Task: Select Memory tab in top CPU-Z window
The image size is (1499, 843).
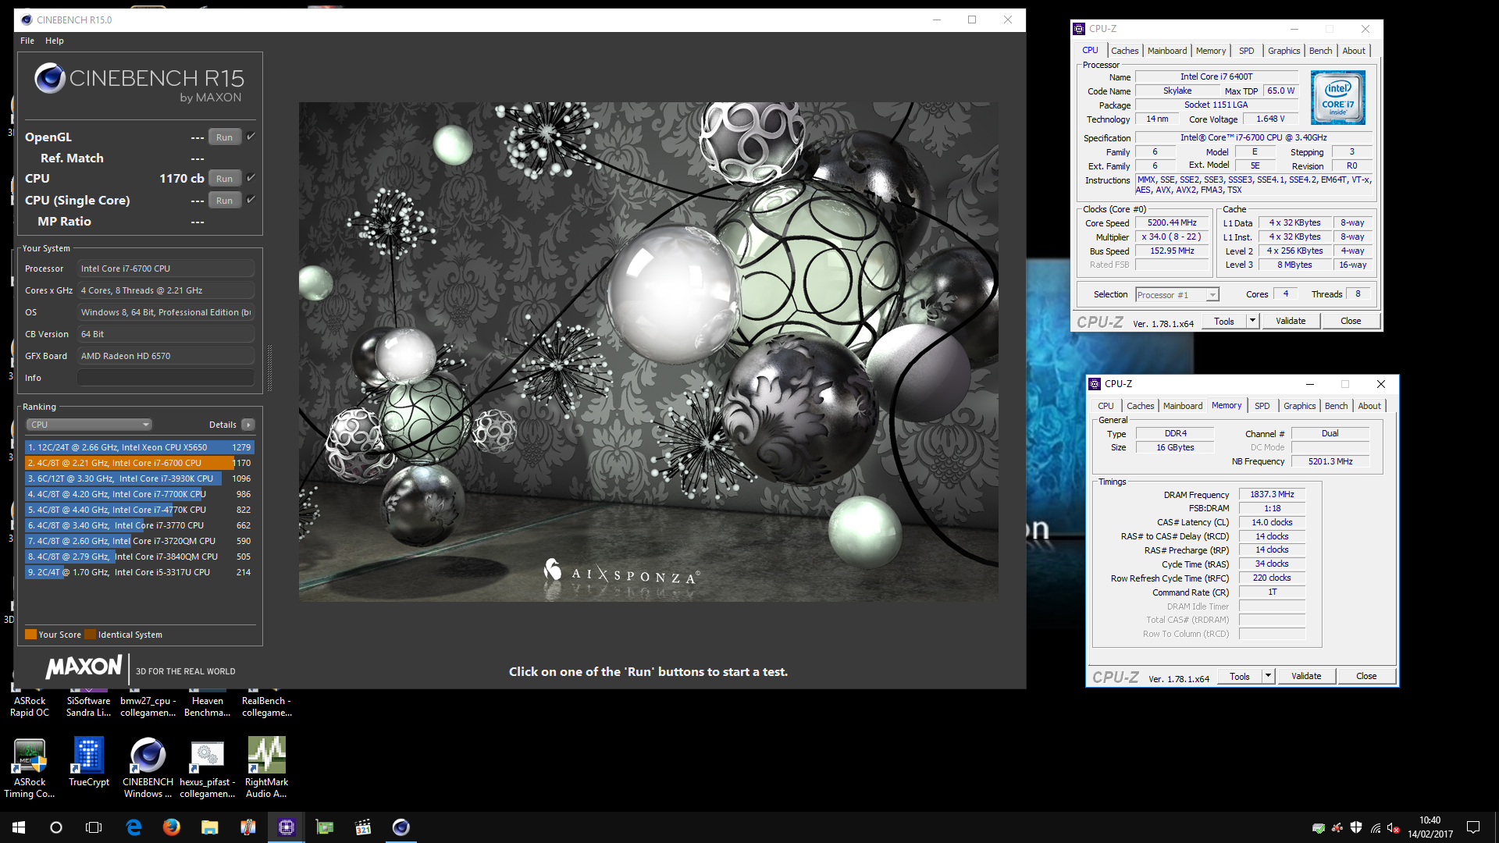Action: pos(1211,51)
